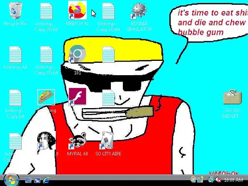The width and height of the screenshot is (248, 186).
Task: Click the Switch Between Windows quick launch icon
Action: (37, 180)
